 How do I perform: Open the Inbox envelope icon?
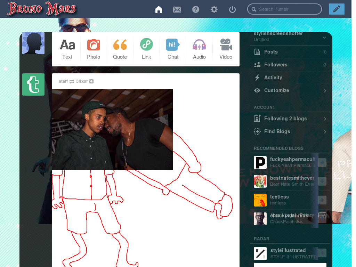[x=177, y=9]
